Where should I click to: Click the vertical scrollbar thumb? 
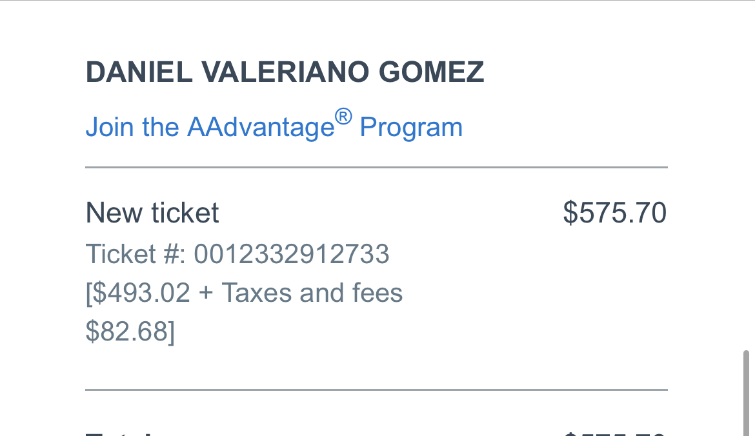746,393
